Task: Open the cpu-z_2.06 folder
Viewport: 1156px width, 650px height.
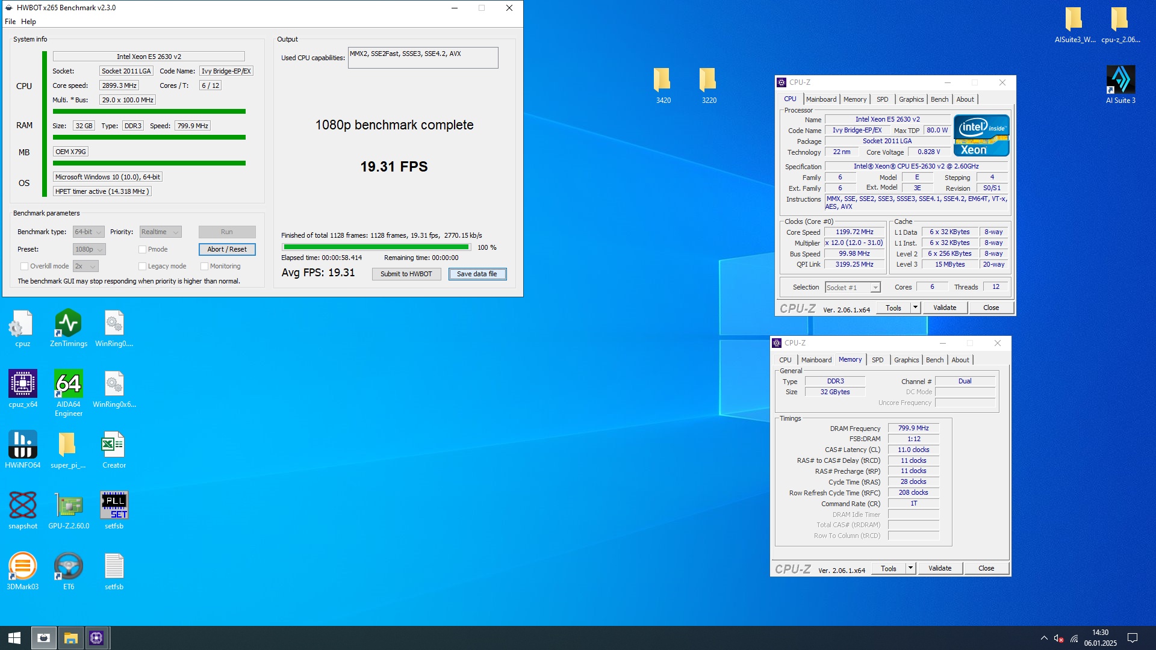Action: (x=1120, y=25)
